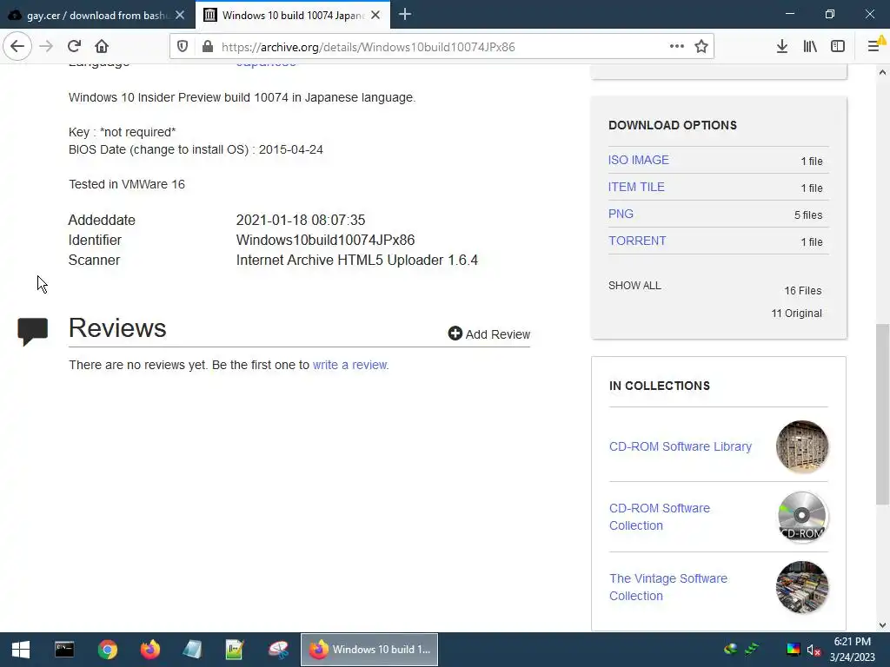Focus the Windows 10 build taskbar button
This screenshot has width=890, height=667.
point(369,650)
